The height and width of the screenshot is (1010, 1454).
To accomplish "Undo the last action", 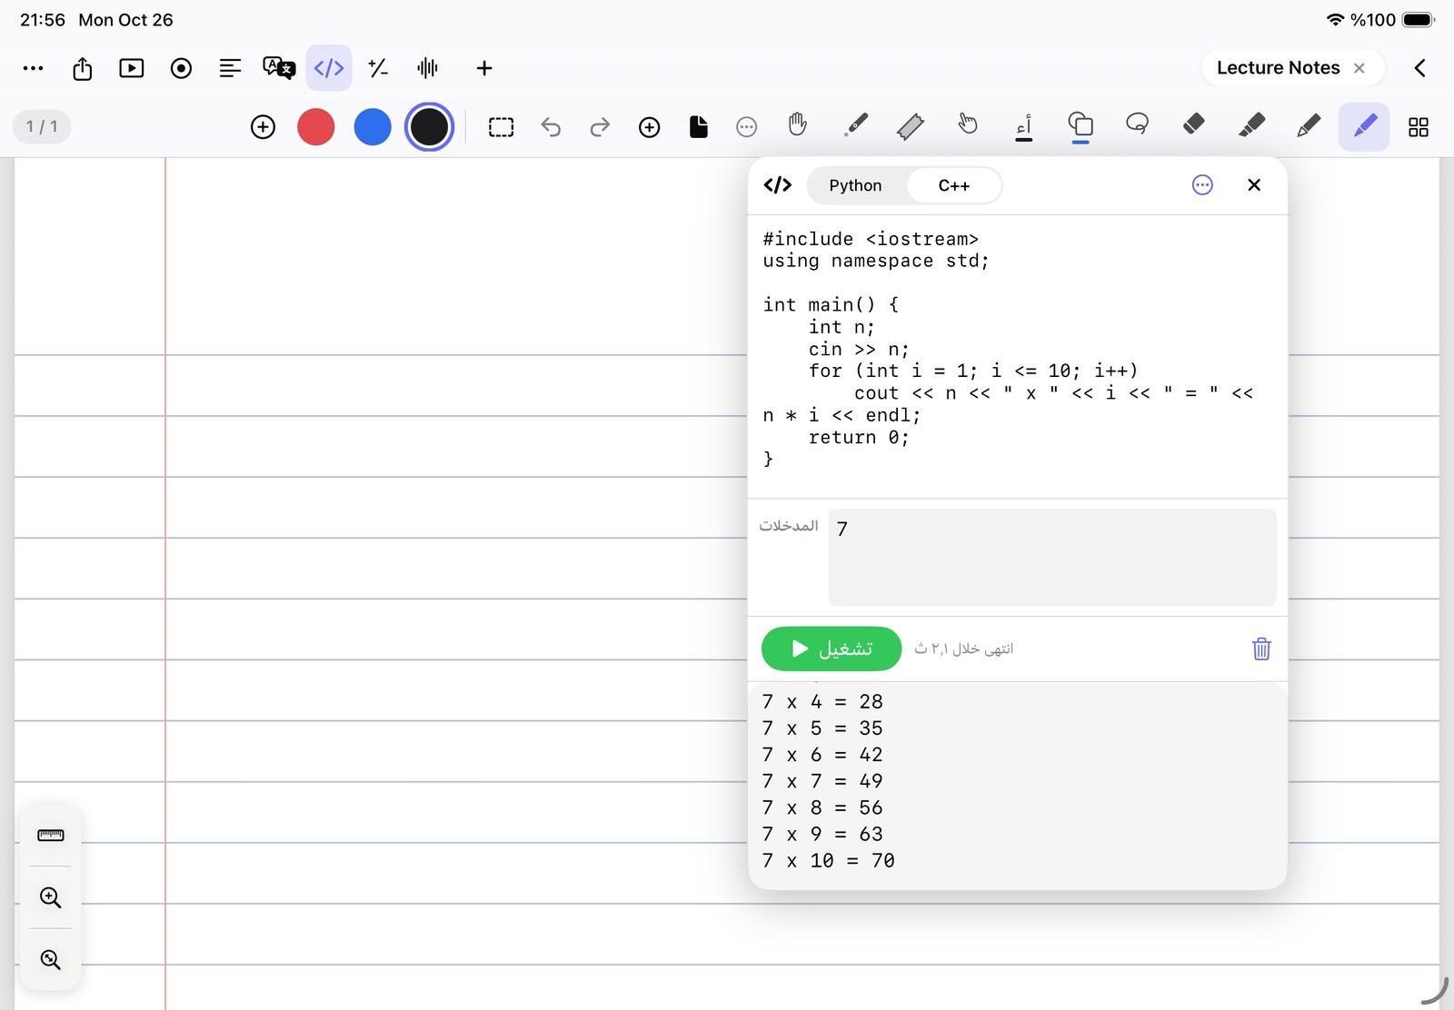I will point(551,127).
